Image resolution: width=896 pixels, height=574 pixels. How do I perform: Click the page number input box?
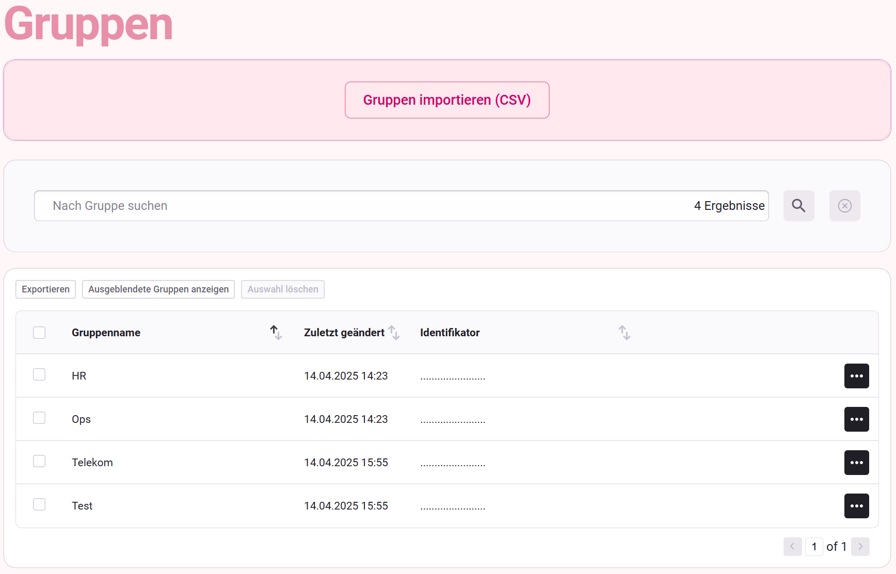pos(814,547)
